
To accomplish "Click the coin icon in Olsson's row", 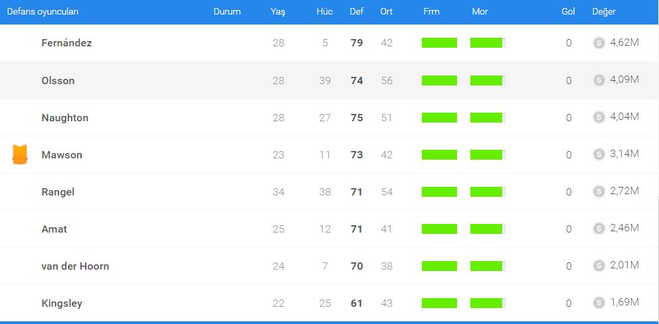I will (599, 80).
